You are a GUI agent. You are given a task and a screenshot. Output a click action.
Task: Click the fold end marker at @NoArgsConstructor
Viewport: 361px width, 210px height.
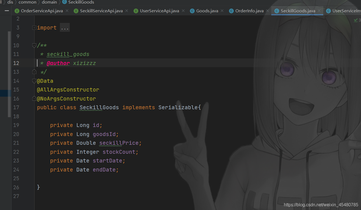[34, 98]
